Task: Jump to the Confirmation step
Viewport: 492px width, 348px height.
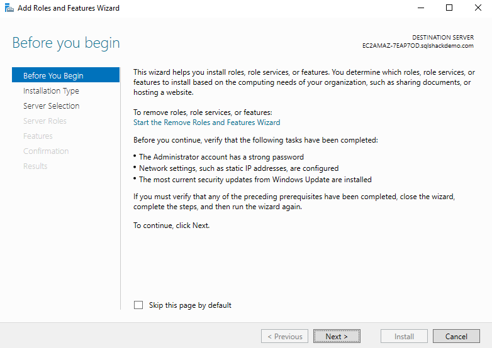Action: [x=46, y=151]
